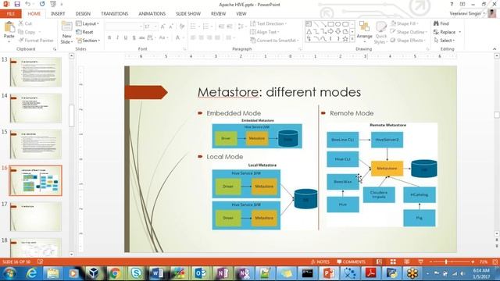Open Internet Explorer from taskbar
Screen dimensions: 500x281
tap(31, 273)
